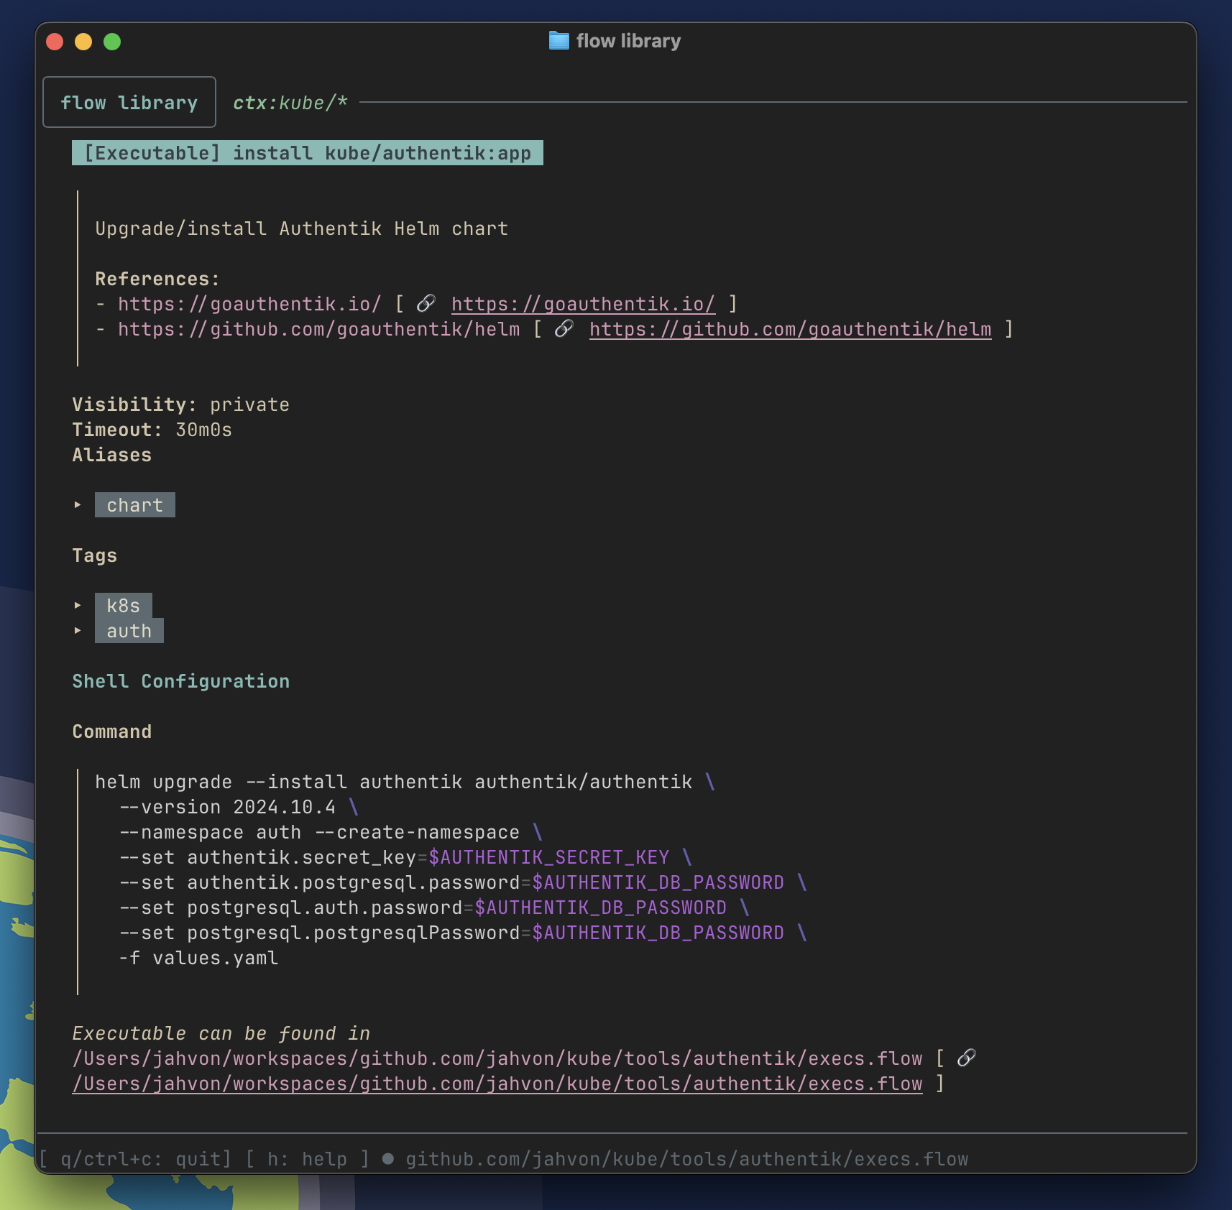This screenshot has height=1210, width=1232.
Task: Click status bar github.com/jahvon/kube path
Action: [687, 1159]
